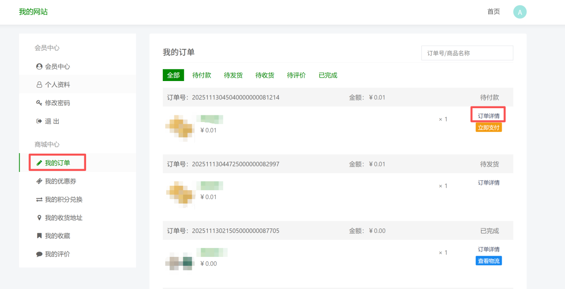Open 修改密码 via the key icon
Image resolution: width=565 pixels, height=289 pixels.
(39, 103)
